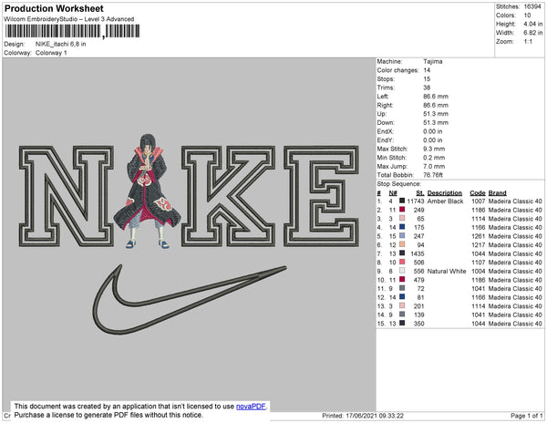Click the navy swatch in stop row 15
The height and width of the screenshot is (423, 547).
[402, 323]
